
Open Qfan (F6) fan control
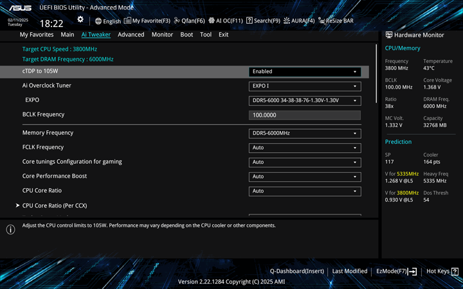tap(190, 21)
